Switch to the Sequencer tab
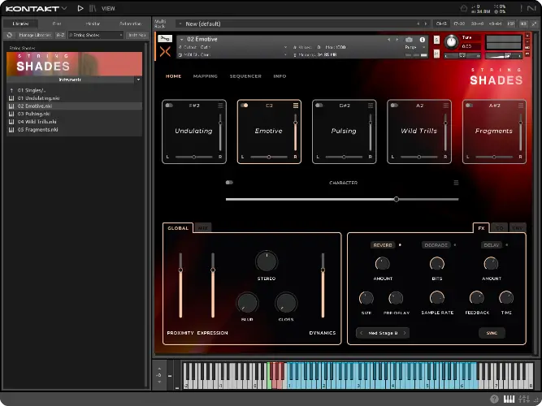This screenshot has width=542, height=406. [x=245, y=76]
